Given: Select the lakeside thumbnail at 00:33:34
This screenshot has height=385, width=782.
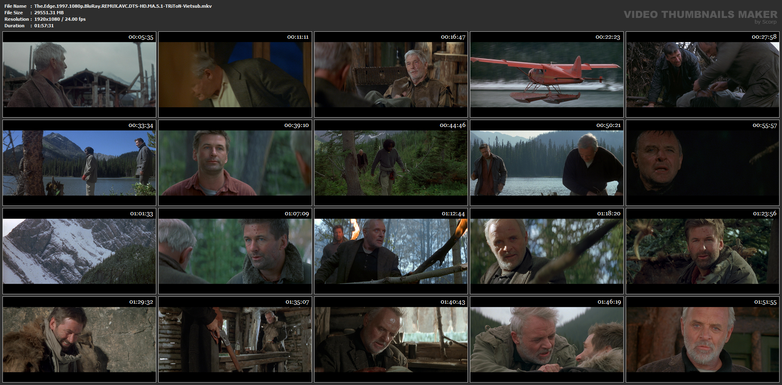Looking at the screenshot, I should click(79, 163).
